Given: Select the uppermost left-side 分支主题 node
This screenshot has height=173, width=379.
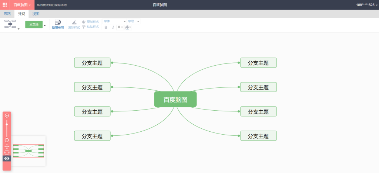Looking at the screenshot, I should click(x=92, y=63).
